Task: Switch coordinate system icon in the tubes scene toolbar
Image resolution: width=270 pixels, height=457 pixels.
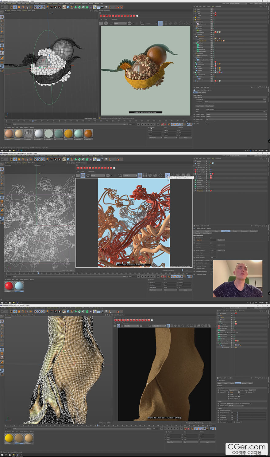Action: pyautogui.click(x=47, y=159)
